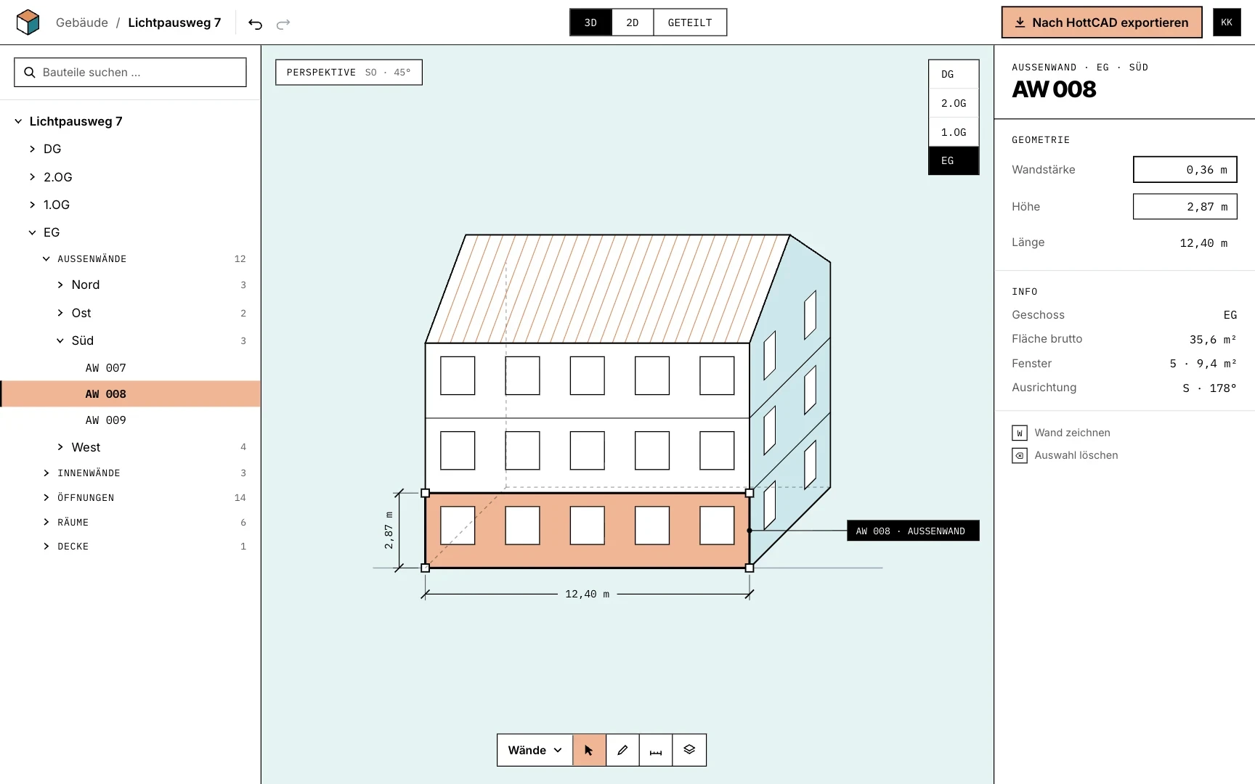Select the pencil draw tool
This screenshot has height=784, width=1255.
pyautogui.click(x=622, y=750)
